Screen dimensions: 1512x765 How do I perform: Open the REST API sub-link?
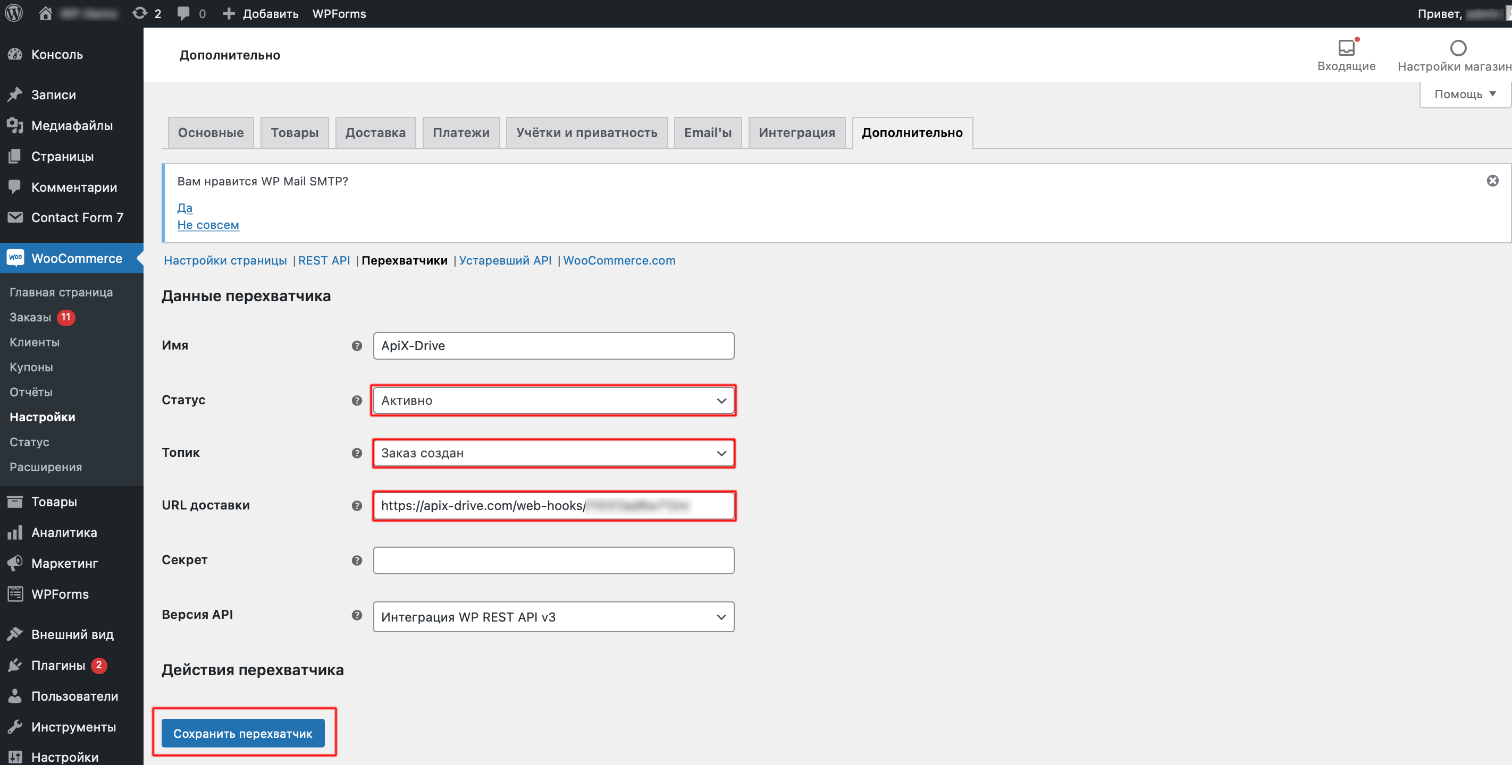coord(324,260)
